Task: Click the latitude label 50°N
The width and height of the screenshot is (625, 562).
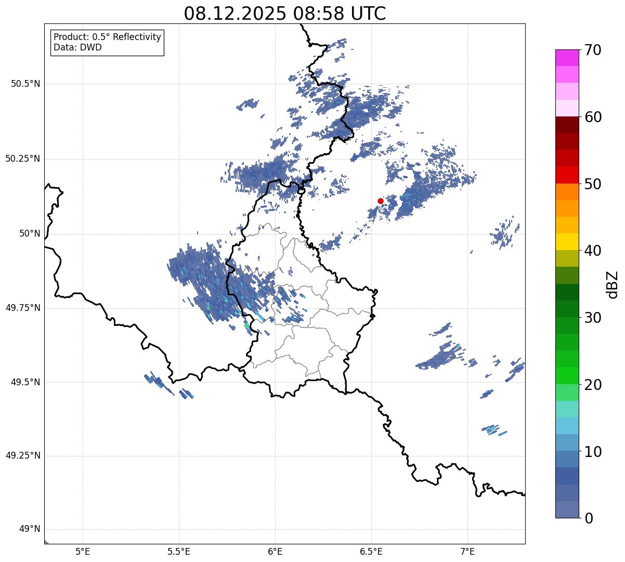Action: coord(30,233)
